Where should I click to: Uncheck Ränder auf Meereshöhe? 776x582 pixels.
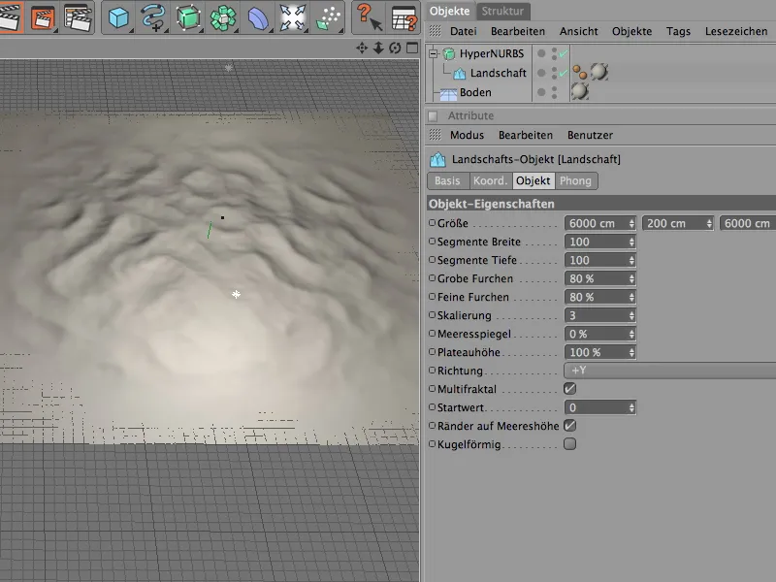click(x=570, y=425)
